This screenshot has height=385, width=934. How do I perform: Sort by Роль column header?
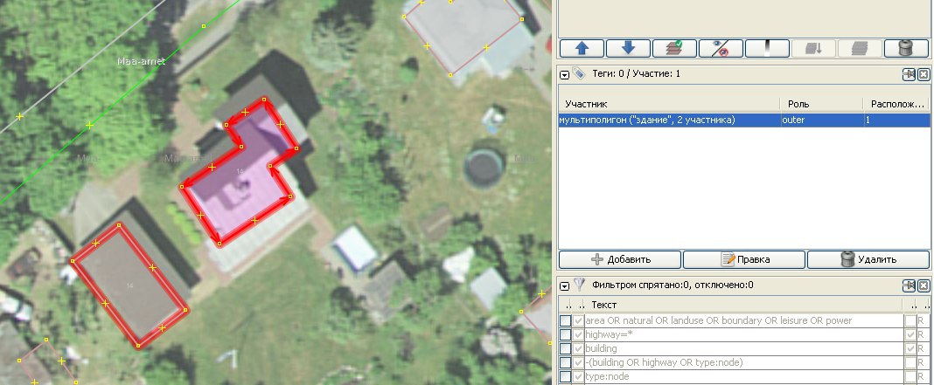(821, 104)
